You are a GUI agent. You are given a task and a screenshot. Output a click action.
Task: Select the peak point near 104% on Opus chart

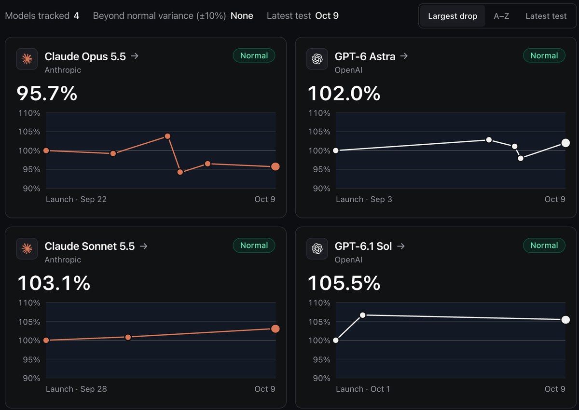[x=167, y=136]
